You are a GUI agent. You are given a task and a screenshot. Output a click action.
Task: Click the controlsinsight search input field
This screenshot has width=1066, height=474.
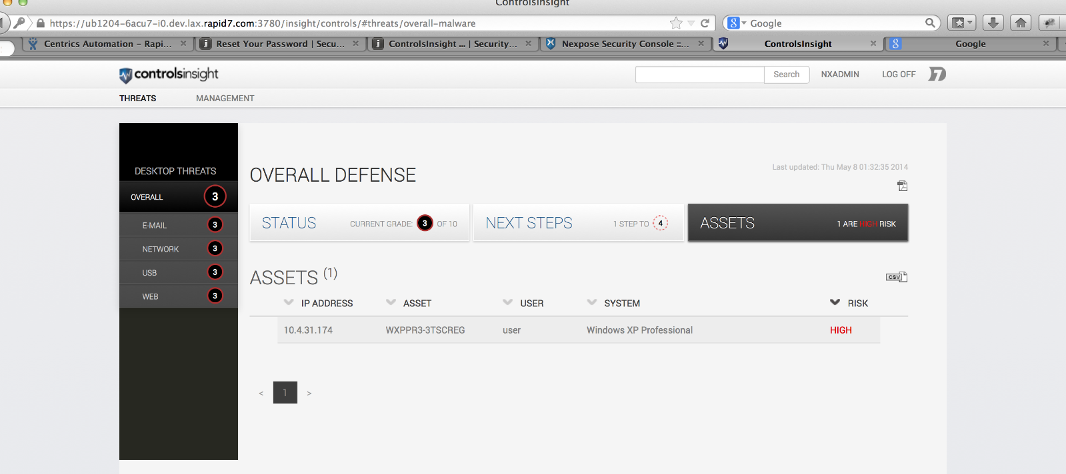click(699, 75)
